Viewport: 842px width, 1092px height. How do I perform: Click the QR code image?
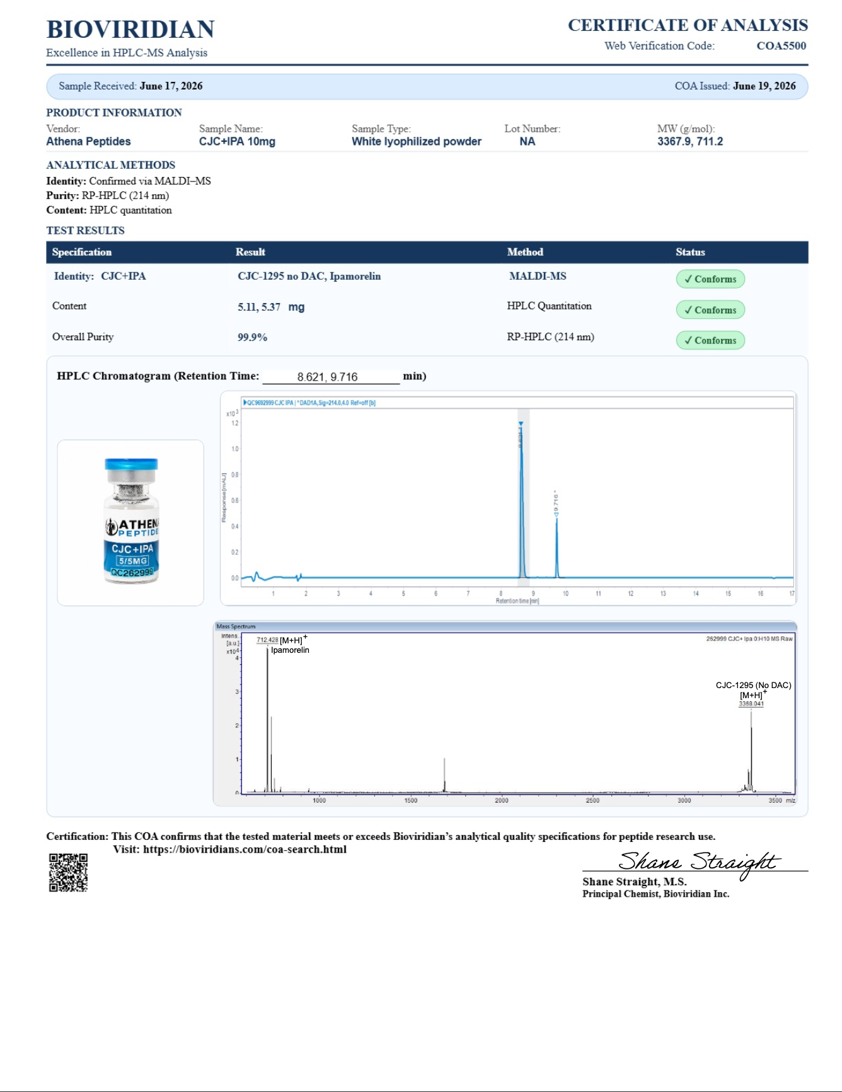(69, 873)
